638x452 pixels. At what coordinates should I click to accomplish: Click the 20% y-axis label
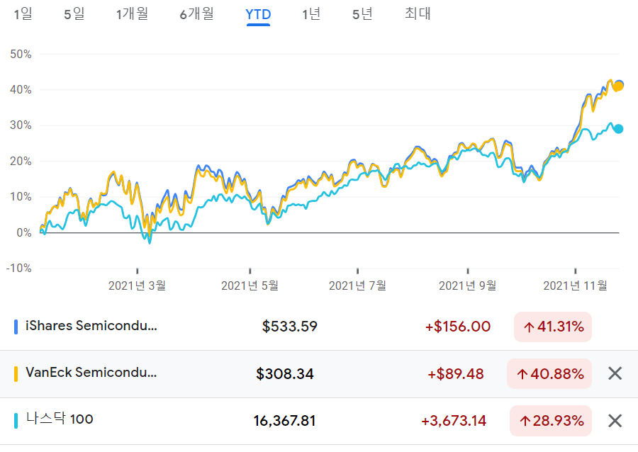click(x=21, y=161)
